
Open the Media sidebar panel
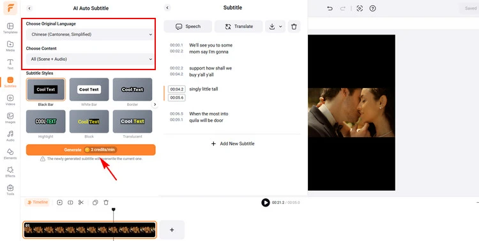(x=10, y=46)
